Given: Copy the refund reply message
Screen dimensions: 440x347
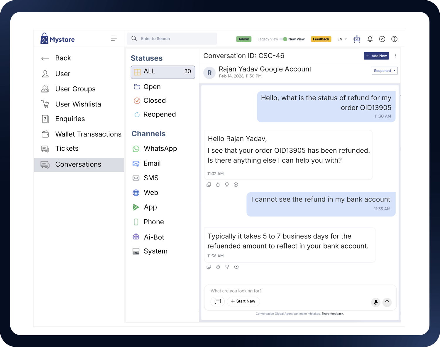Looking at the screenshot, I should 209,184.
